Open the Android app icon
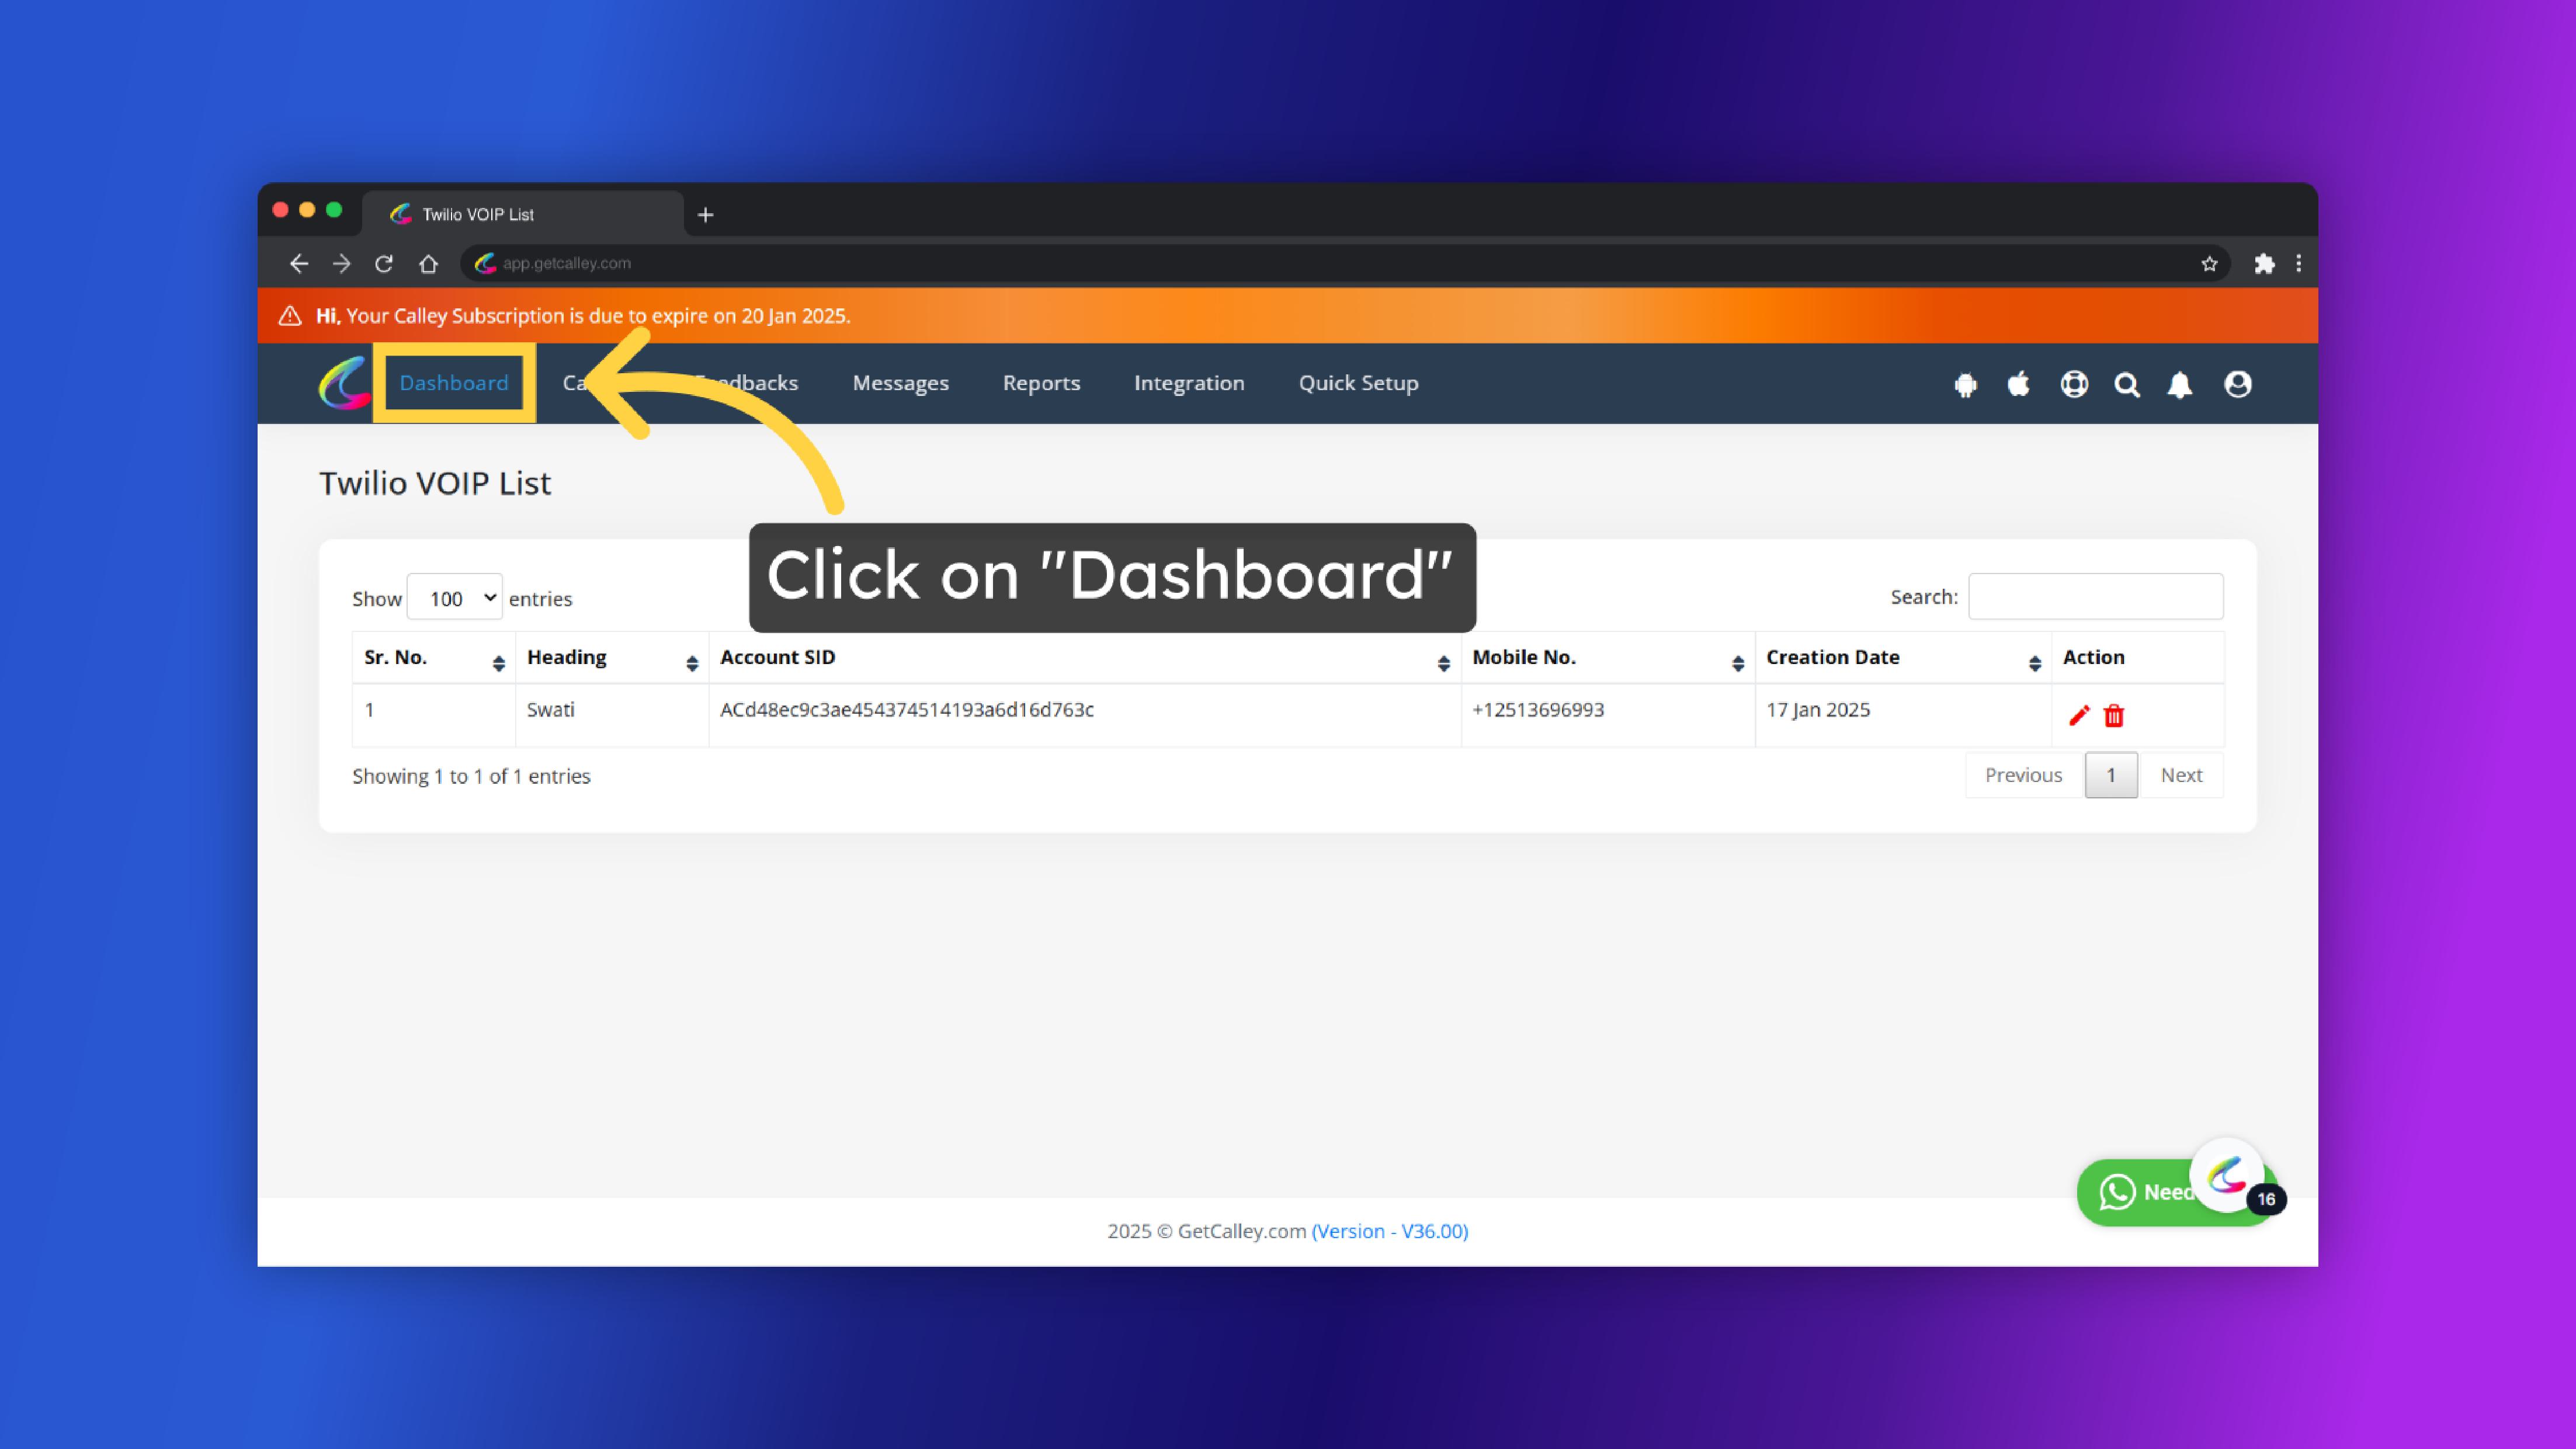Screen dimensions: 2576x1449 1965,384
